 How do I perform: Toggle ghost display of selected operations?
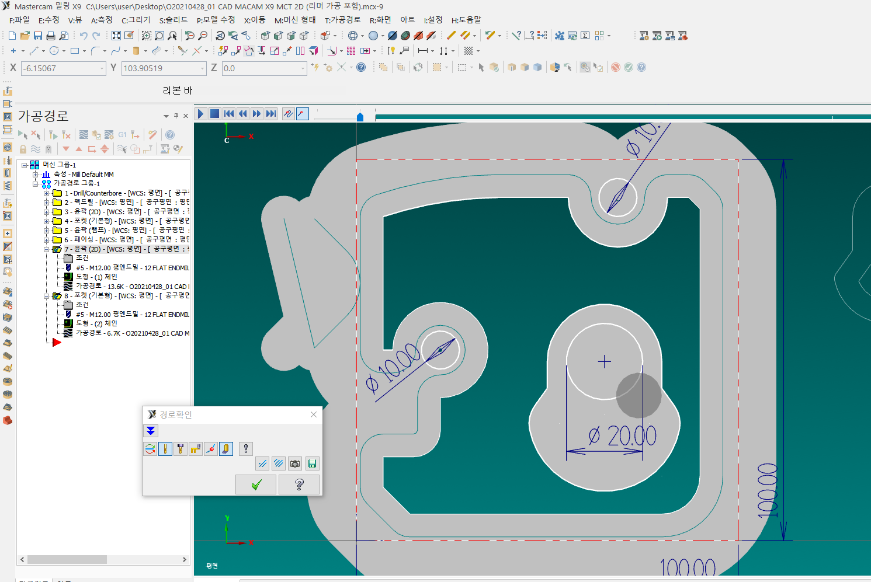48,149
